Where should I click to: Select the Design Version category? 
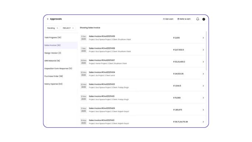tap(53, 53)
